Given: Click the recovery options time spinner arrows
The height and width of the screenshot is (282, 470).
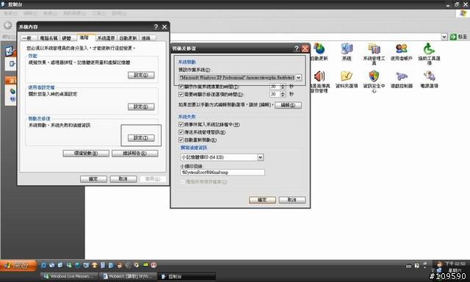Looking at the screenshot, I should [x=283, y=95].
